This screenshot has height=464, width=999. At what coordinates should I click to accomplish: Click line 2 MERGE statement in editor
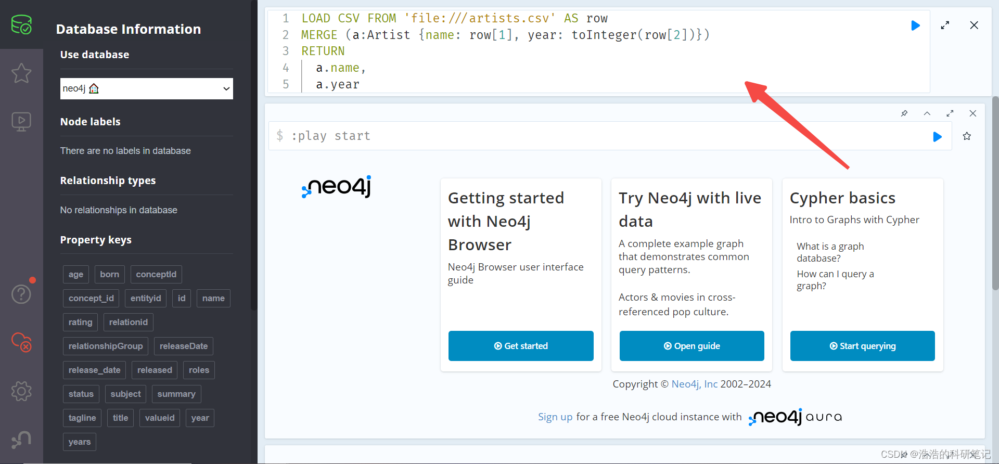[505, 35]
